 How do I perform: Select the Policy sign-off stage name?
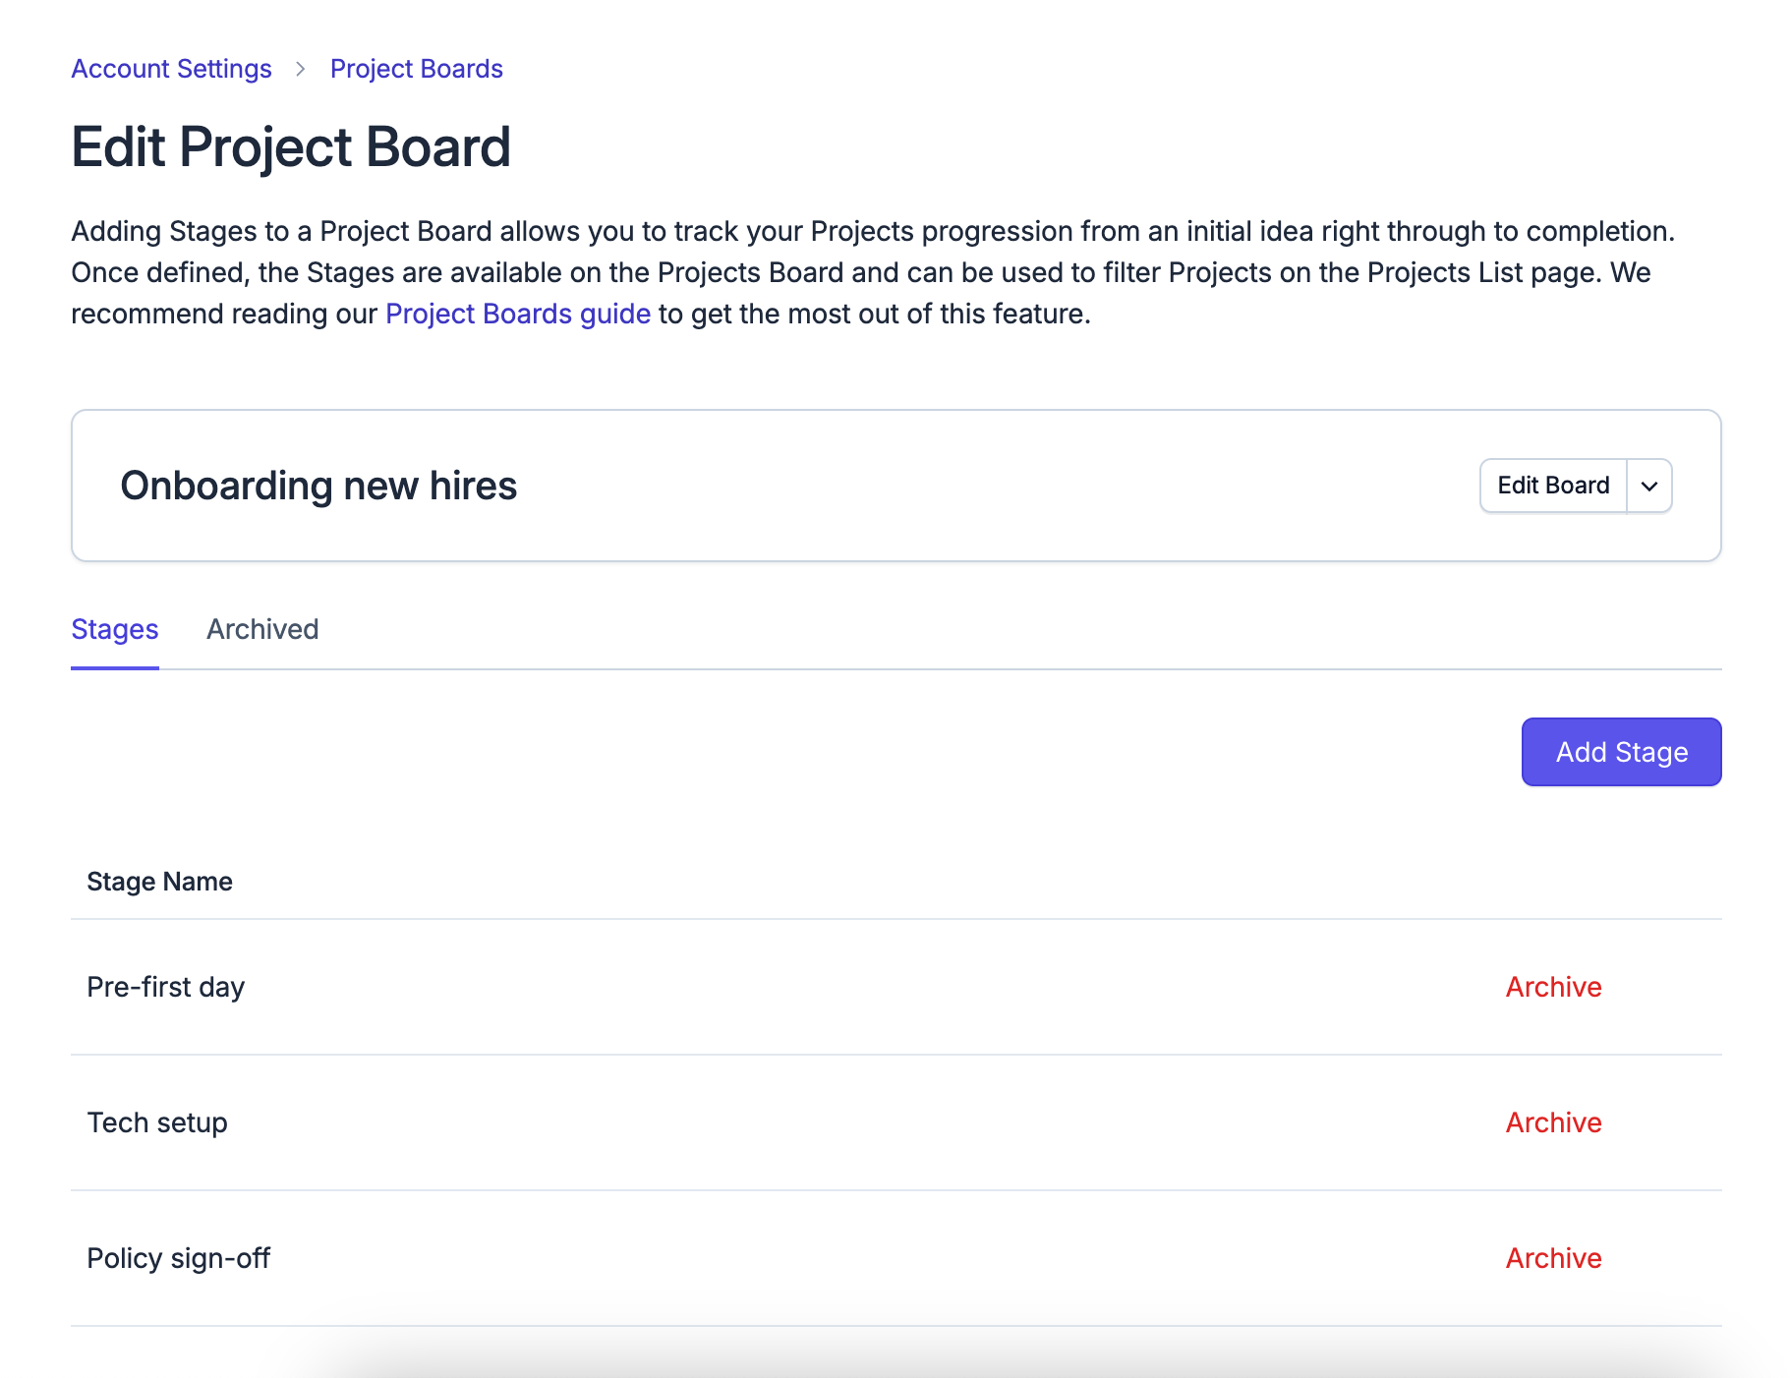[x=179, y=1258]
